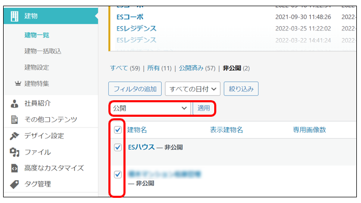
Task: Select the 非公開 (2) filter
Action: tap(236, 68)
